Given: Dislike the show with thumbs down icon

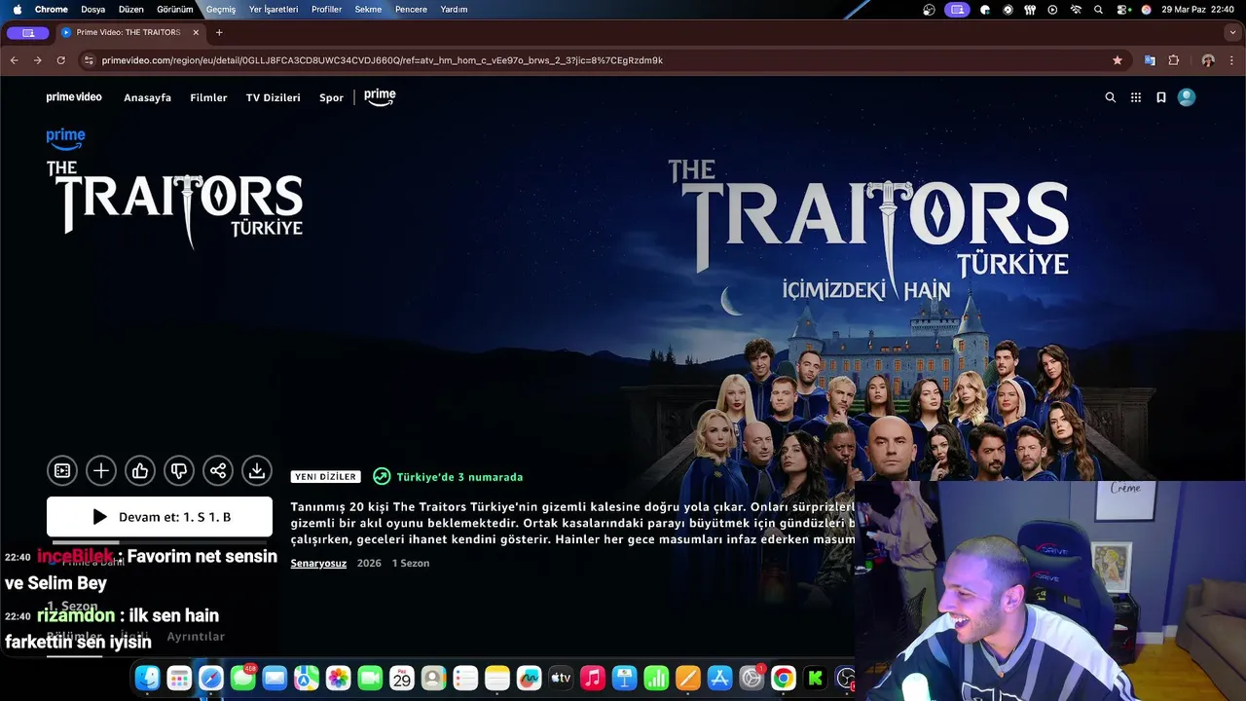Looking at the screenshot, I should coord(179,471).
